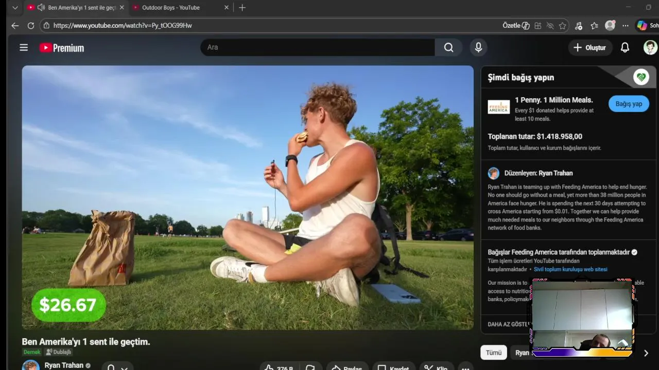Close the Ben Amerika'yı 1 sent tab
The image size is (659, 370).
point(122,7)
